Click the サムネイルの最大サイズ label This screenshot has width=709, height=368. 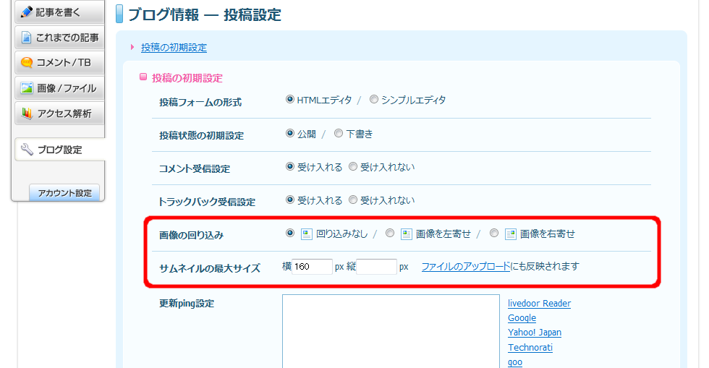pos(210,268)
